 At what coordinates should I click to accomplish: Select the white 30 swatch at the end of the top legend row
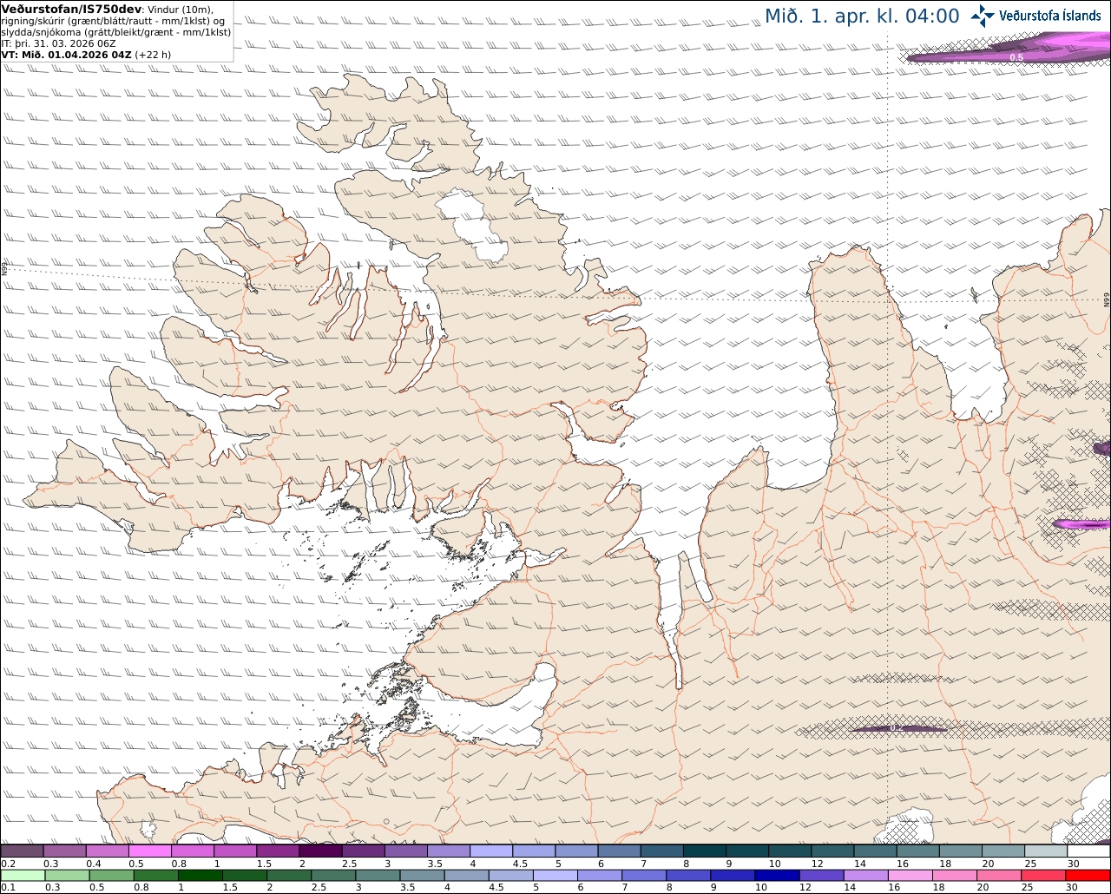pos(1088,851)
